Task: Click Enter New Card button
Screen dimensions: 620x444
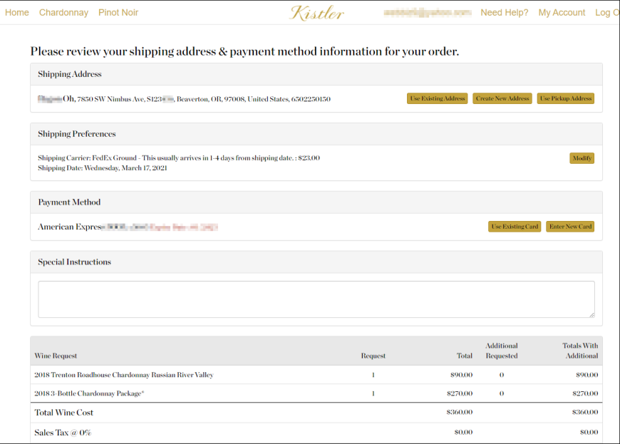Action: tap(570, 227)
